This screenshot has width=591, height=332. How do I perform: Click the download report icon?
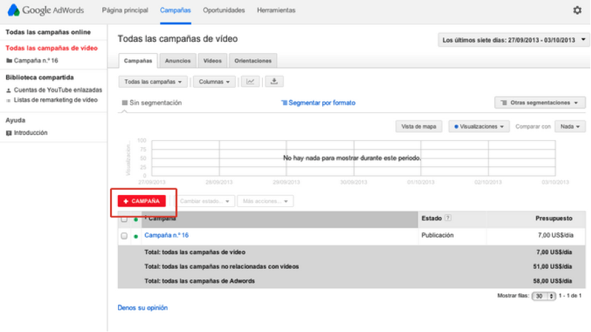click(x=274, y=82)
